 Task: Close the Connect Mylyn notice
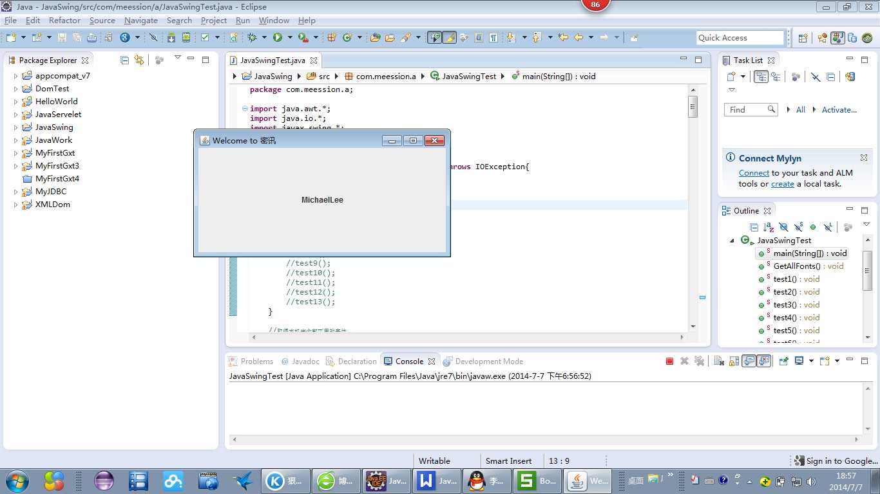click(x=864, y=158)
